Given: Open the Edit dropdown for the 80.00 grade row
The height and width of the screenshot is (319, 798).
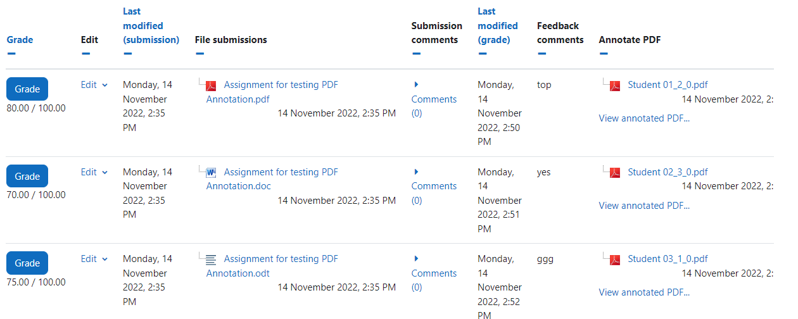Looking at the screenshot, I should 94,85.
